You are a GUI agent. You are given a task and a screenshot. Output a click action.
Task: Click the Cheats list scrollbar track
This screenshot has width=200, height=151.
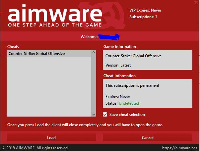pos(94,83)
